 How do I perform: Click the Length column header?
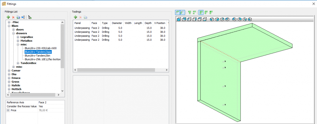tap(138, 23)
